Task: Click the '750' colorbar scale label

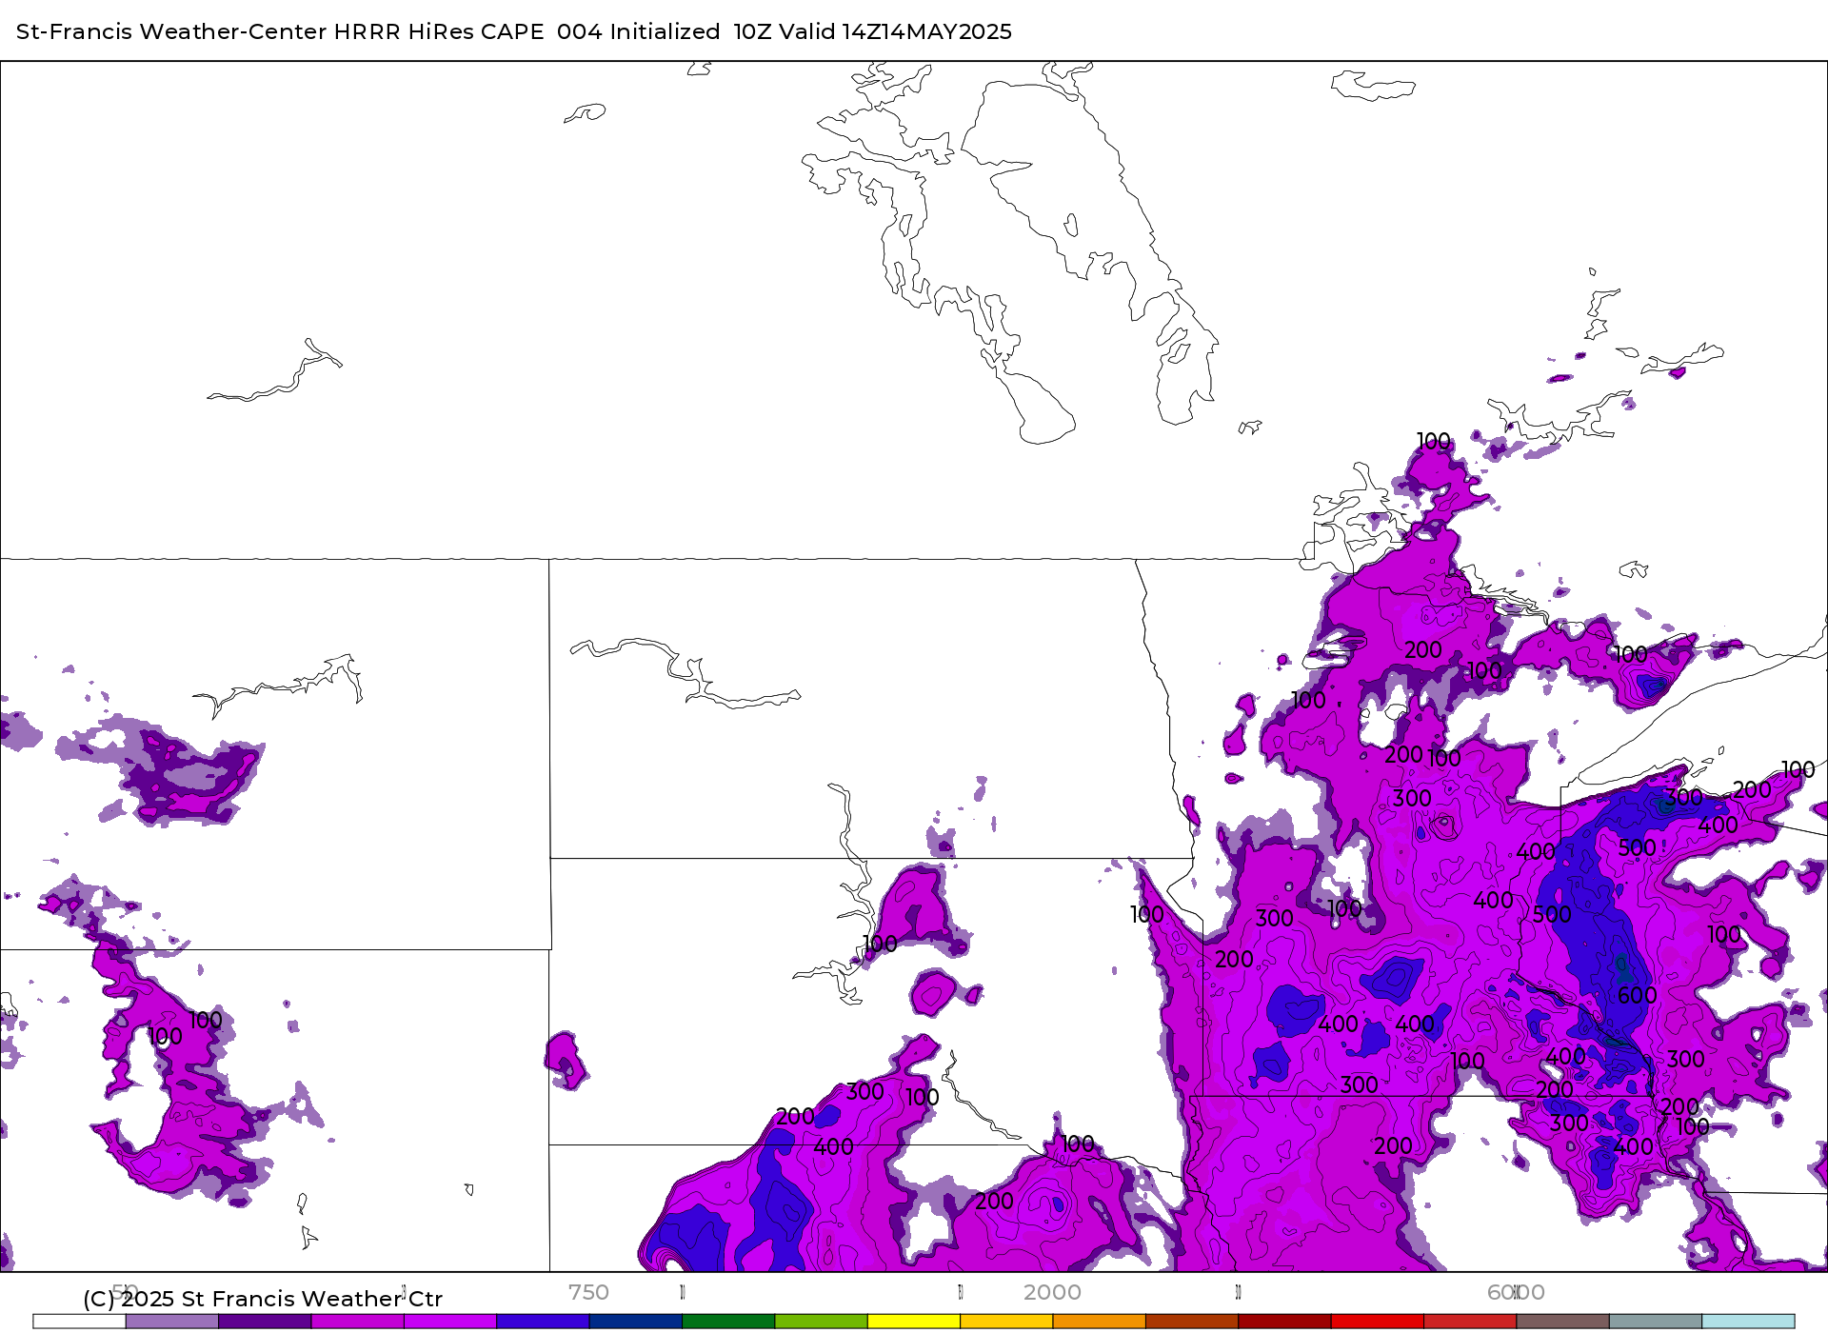Action: 588,1292
